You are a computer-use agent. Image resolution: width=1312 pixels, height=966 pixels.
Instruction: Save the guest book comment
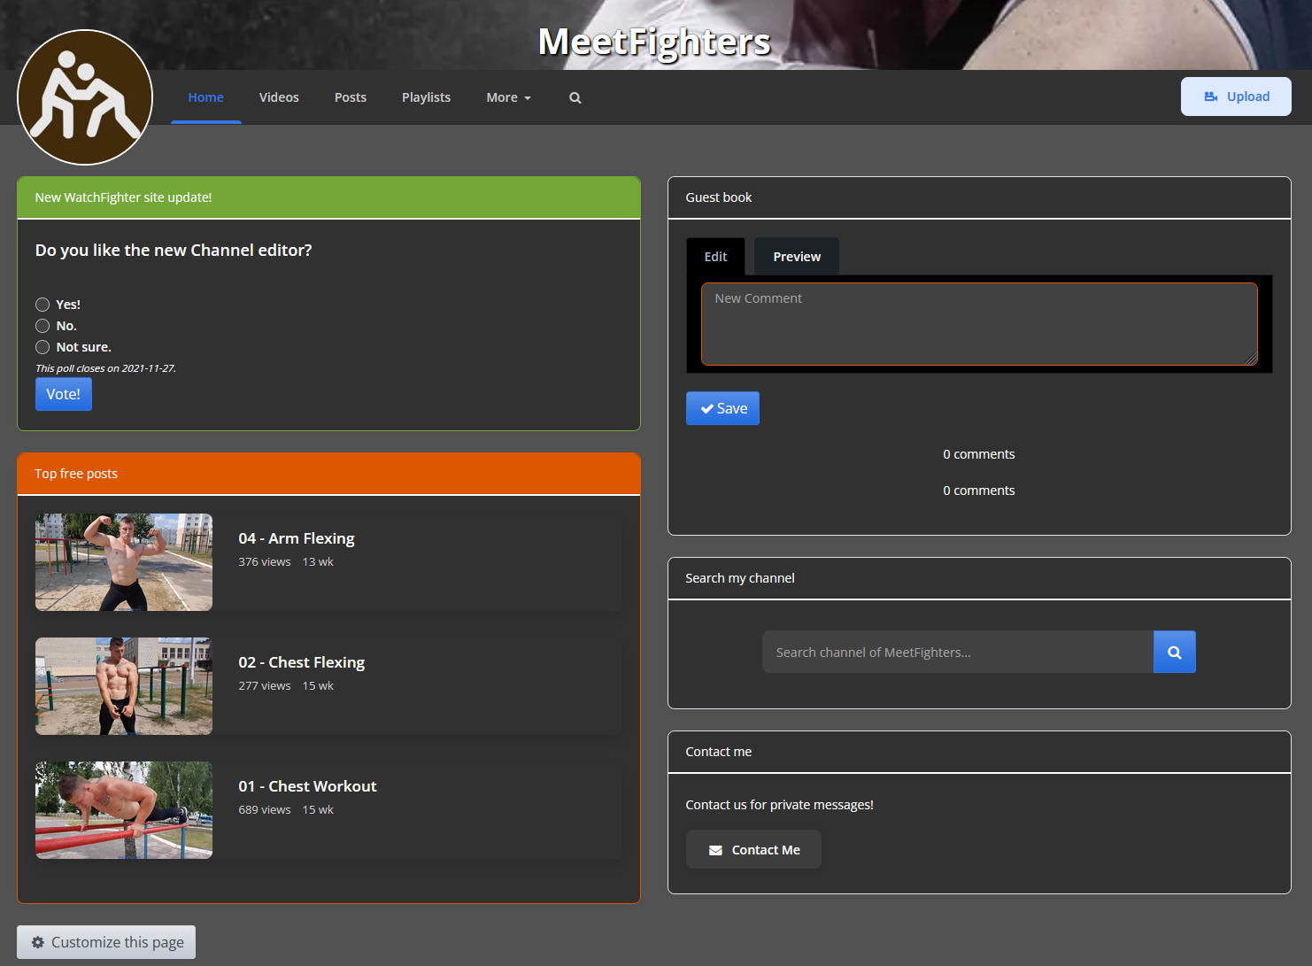coord(722,408)
